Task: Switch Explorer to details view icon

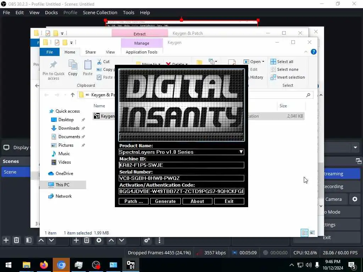Action: click(305, 232)
